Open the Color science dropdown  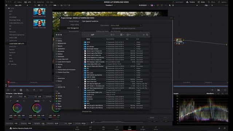click(126, 25)
